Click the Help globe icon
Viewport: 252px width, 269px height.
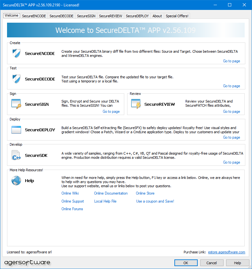tap(16, 181)
